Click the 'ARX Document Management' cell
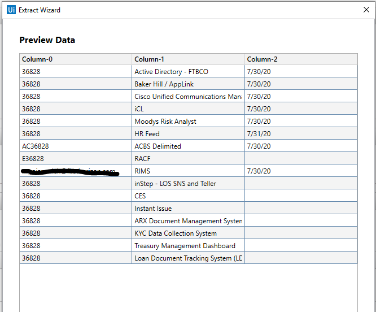Screen dimensions: 376x312 click(x=188, y=221)
